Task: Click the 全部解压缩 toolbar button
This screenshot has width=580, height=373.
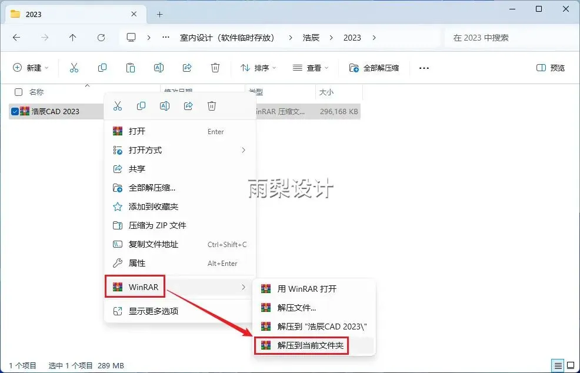Action: pyautogui.click(x=374, y=68)
